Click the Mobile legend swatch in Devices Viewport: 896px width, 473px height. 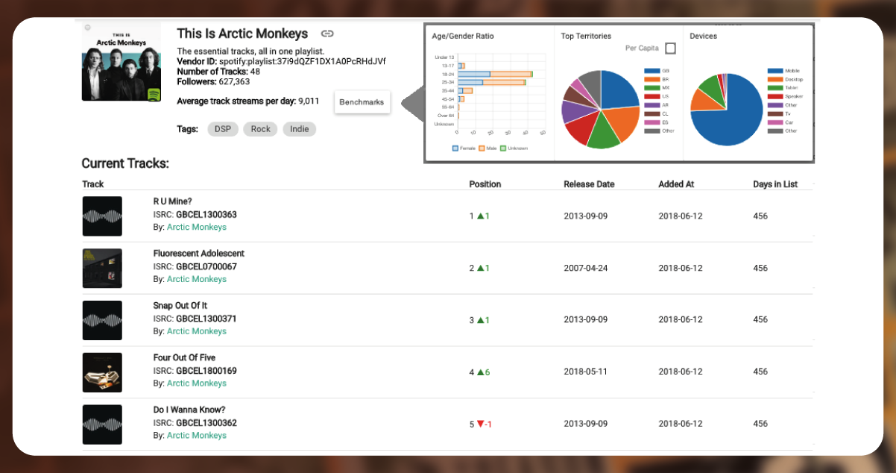point(774,71)
